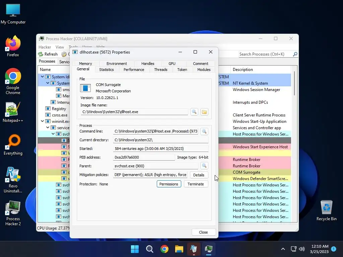Open Hacker menu in Process Hacker
The width and height of the screenshot is (343, 257).
pos(45,47)
